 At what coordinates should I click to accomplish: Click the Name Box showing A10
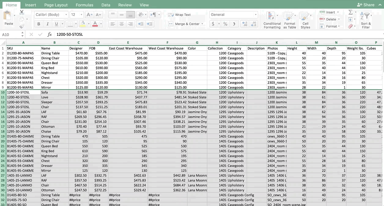tap(12, 35)
